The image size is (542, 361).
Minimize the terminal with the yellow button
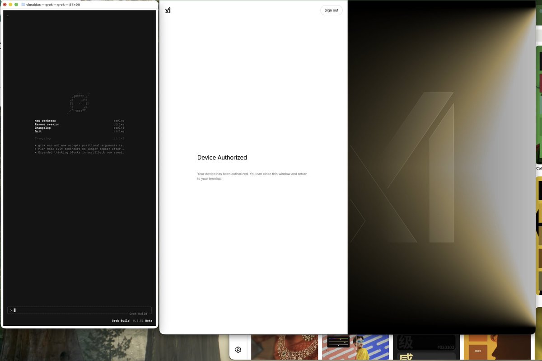click(x=11, y=5)
